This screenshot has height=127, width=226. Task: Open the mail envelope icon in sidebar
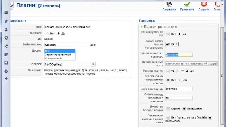point(6,13)
